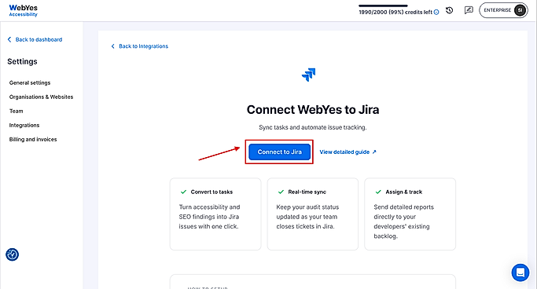Click the Convert to tasks card title
This screenshot has height=289, width=537.
[x=211, y=192]
